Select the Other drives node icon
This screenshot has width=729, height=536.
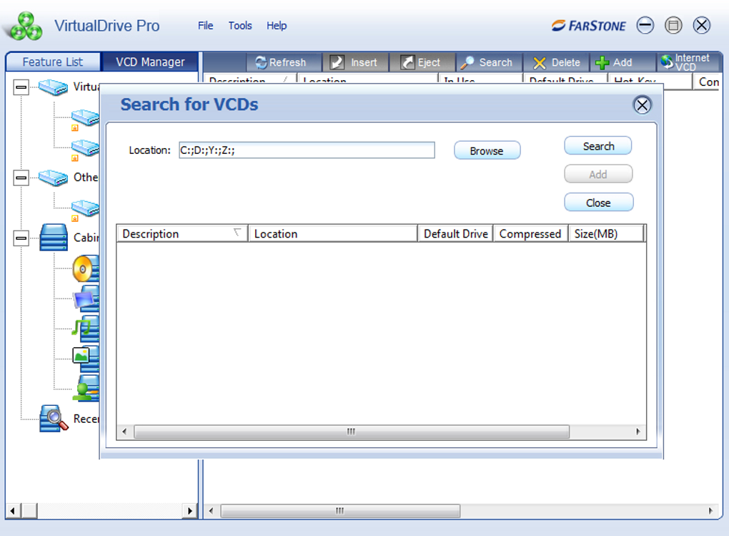click(53, 177)
